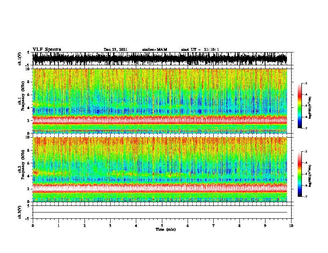Select the ch.1 voltage waveform panel
This screenshot has height=253, width=328.
click(162, 59)
